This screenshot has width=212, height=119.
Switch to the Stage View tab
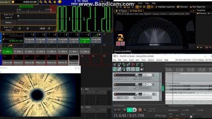[136, 11]
